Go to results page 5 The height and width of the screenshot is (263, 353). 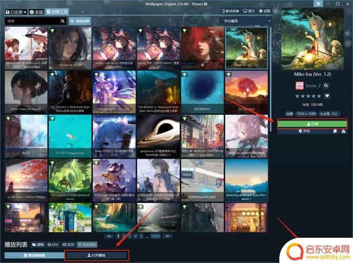tap(141, 236)
